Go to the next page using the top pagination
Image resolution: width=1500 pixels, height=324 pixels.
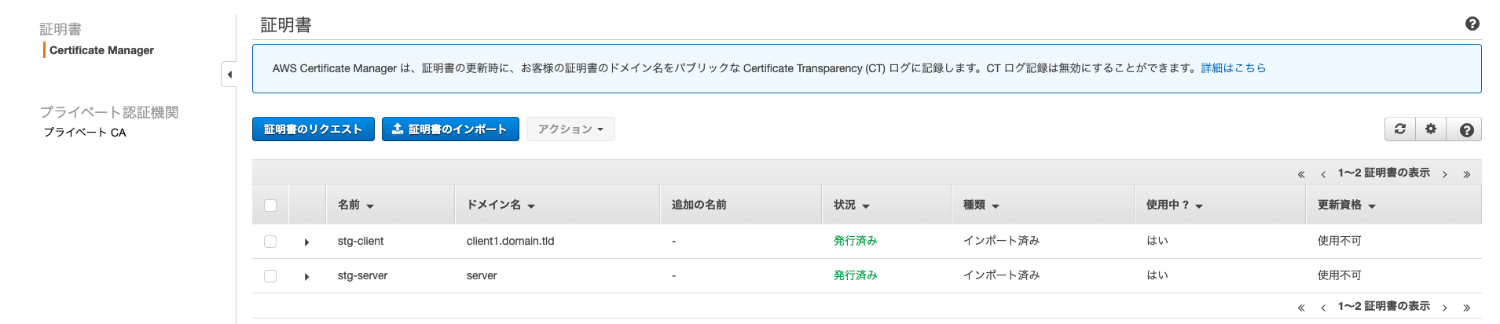[1444, 174]
